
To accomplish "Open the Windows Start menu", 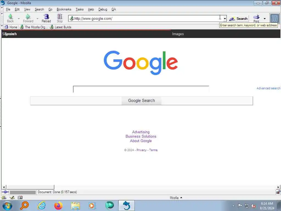I will click(x=7, y=206).
